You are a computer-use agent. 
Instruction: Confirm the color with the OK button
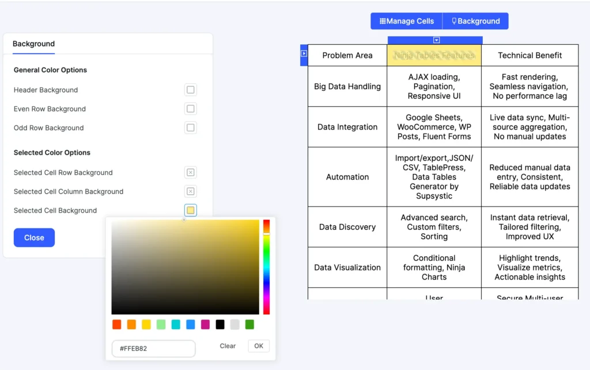(259, 346)
